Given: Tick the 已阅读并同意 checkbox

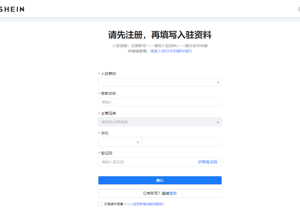Looking at the screenshot, I should click(100, 204).
